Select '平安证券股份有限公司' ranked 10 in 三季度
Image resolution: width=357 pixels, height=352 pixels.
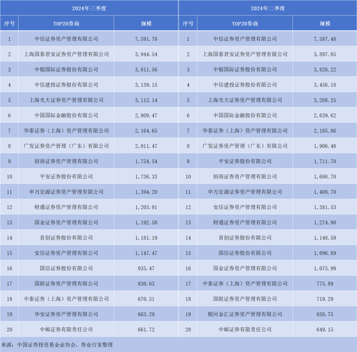tap(66, 177)
